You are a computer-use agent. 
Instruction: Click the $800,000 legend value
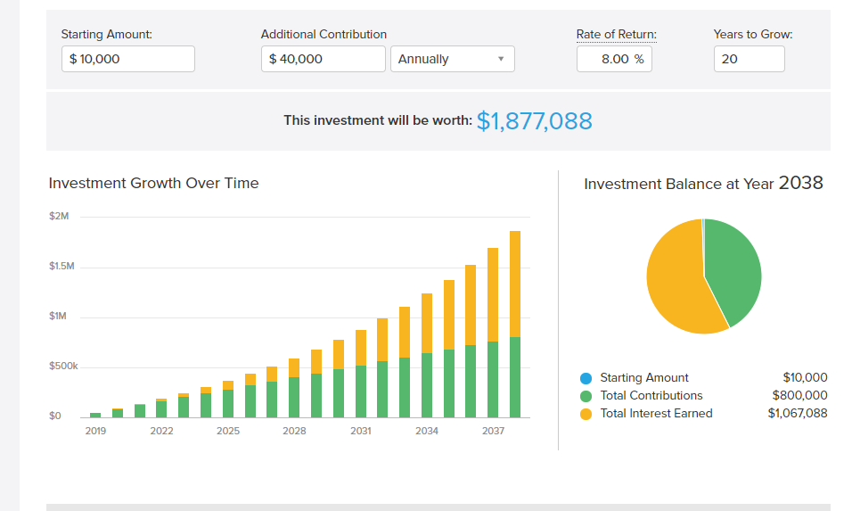click(799, 396)
